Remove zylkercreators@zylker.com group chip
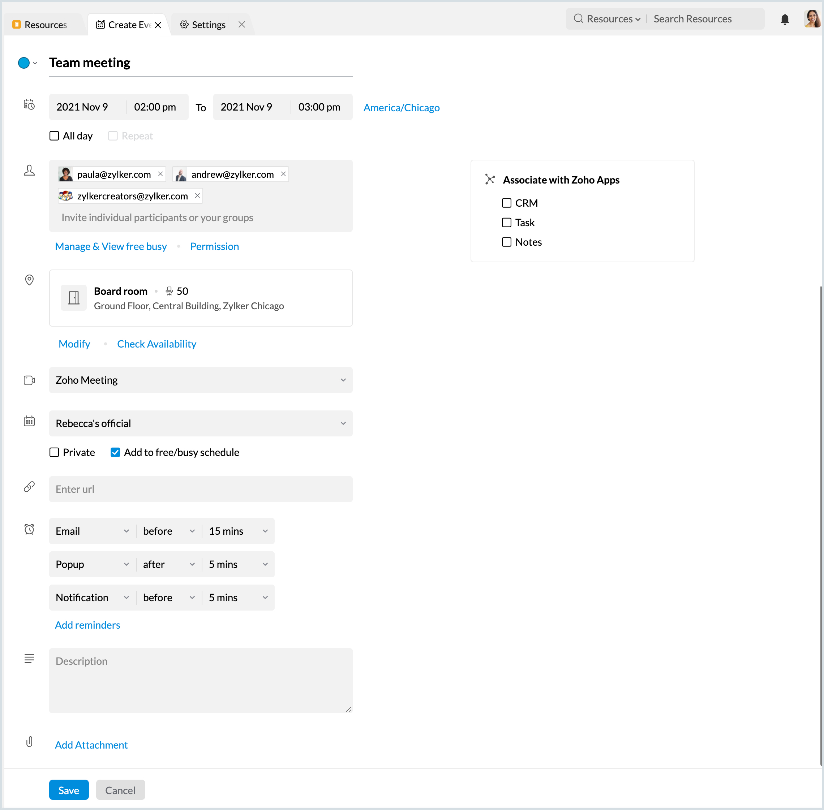The width and height of the screenshot is (824, 810). (x=197, y=196)
